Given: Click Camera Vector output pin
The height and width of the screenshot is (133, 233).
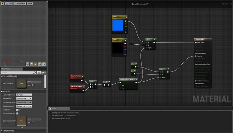Looking at the screenshot, I should 82,80.
